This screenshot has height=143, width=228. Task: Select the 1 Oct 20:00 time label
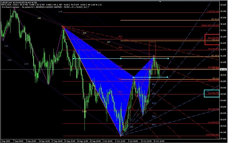[x=108, y=141]
